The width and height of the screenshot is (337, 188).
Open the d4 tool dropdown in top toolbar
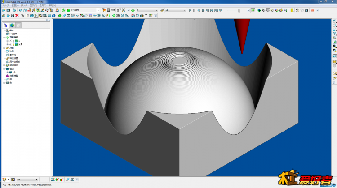(x=184, y=10)
